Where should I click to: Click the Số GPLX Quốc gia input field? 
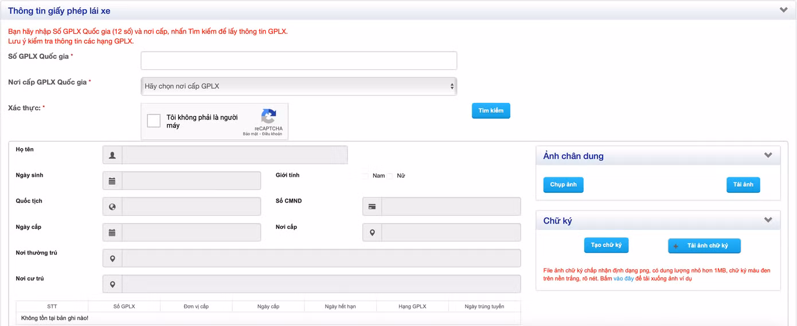299,61
